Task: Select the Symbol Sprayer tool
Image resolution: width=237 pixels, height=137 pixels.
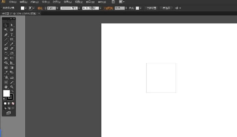Action: [x=6, y=77]
